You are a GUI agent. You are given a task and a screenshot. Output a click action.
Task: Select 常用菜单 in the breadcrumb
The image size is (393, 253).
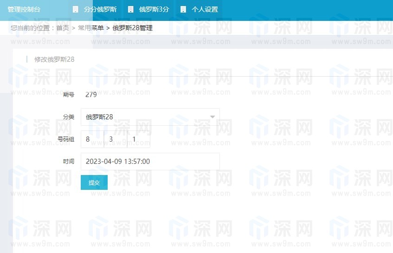(x=90, y=28)
